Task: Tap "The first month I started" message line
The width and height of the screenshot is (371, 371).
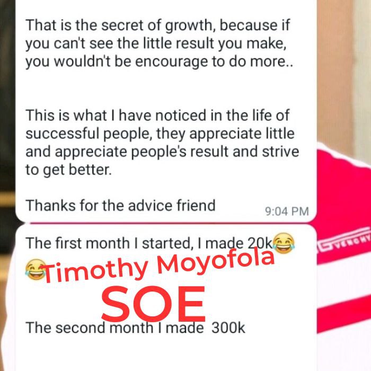Action: point(108,243)
